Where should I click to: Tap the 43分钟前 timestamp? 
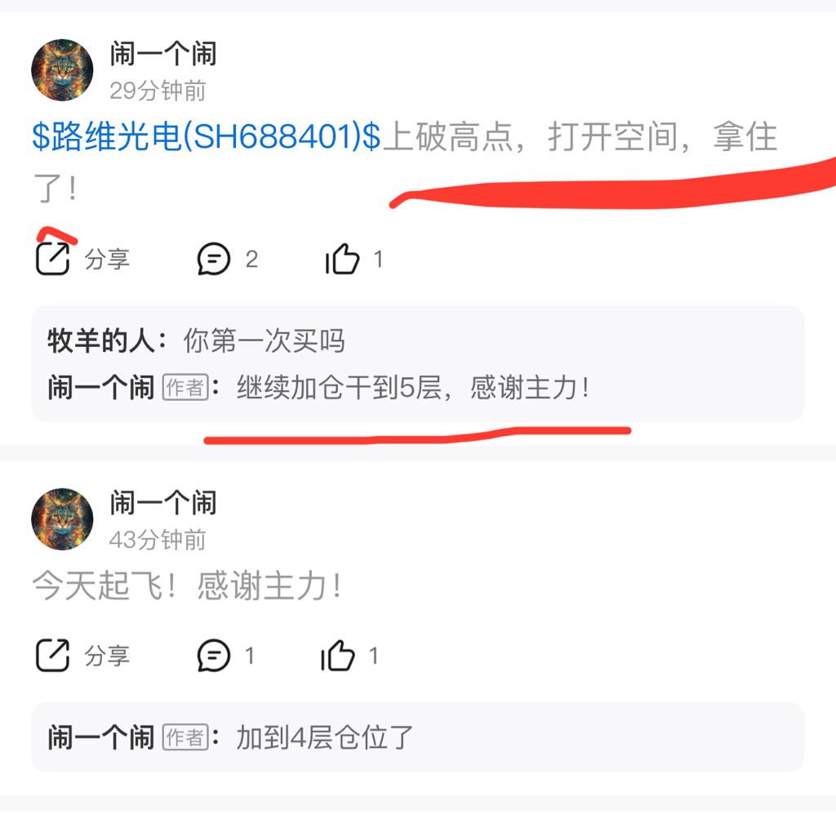[158, 540]
